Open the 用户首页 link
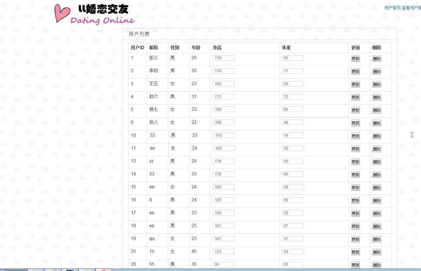The height and width of the screenshot is (271, 421). (x=392, y=8)
